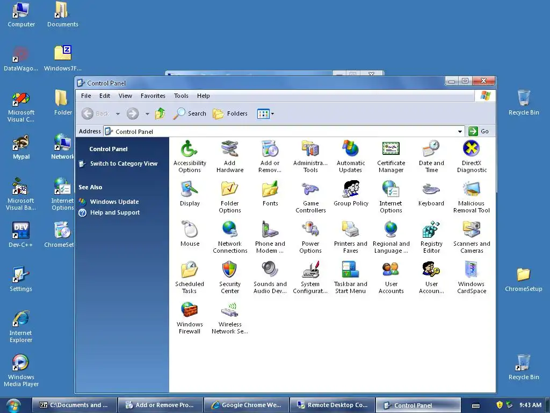
Task: Open the File menu
Action: tap(86, 96)
